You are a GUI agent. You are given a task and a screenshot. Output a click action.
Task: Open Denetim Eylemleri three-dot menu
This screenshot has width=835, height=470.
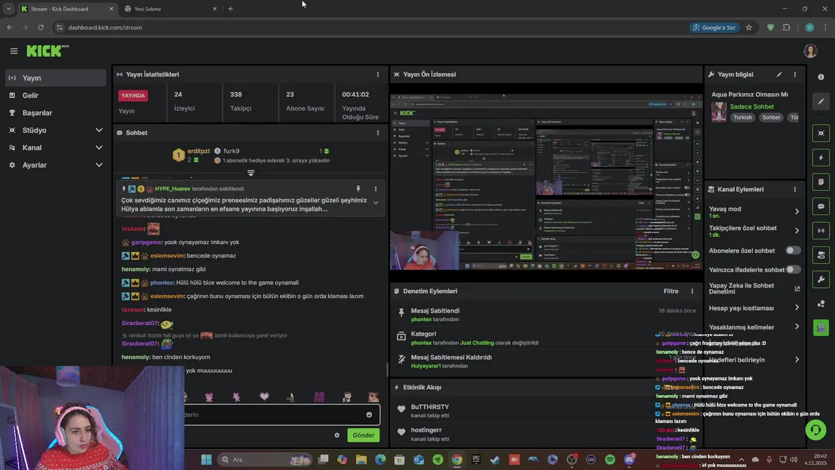pos(692,291)
